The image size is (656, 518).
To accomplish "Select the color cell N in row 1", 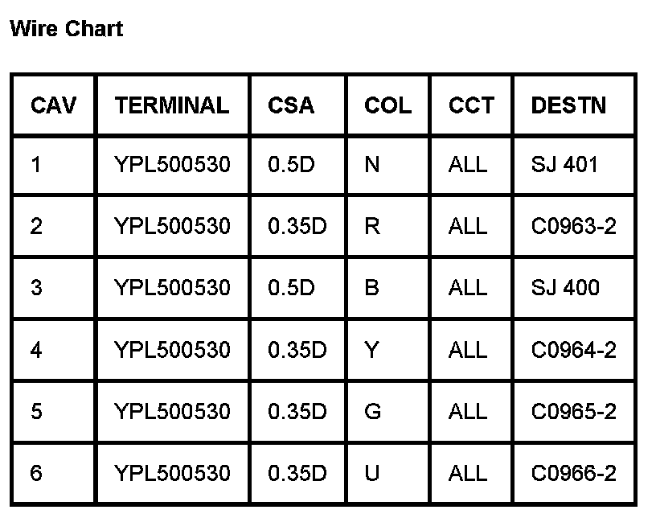I will click(372, 164).
